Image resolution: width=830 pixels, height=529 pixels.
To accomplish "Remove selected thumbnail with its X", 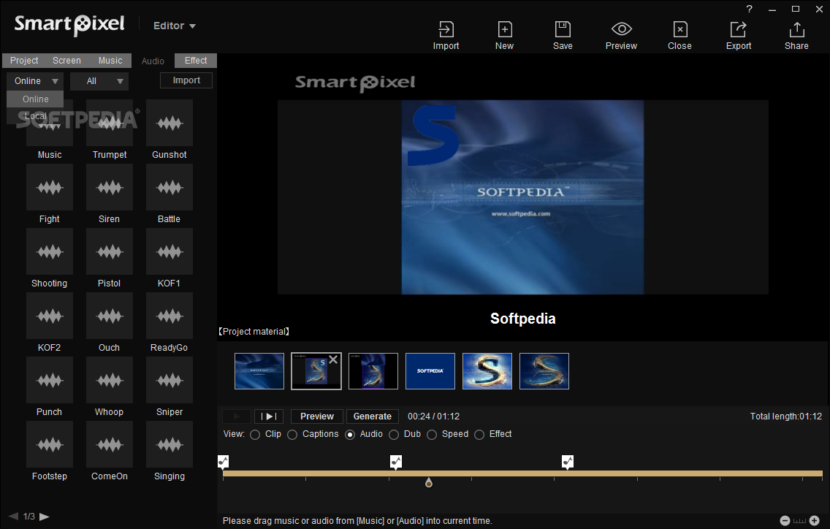I will [333, 359].
